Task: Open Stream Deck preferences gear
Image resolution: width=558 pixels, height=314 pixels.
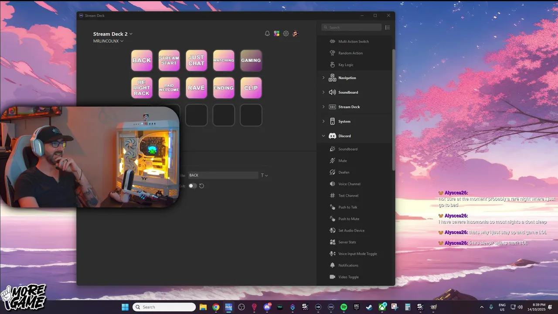Action: pos(286,34)
